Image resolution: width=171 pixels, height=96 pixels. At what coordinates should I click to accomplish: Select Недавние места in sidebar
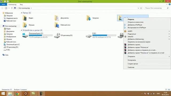pyautogui.click(x=12, y=18)
